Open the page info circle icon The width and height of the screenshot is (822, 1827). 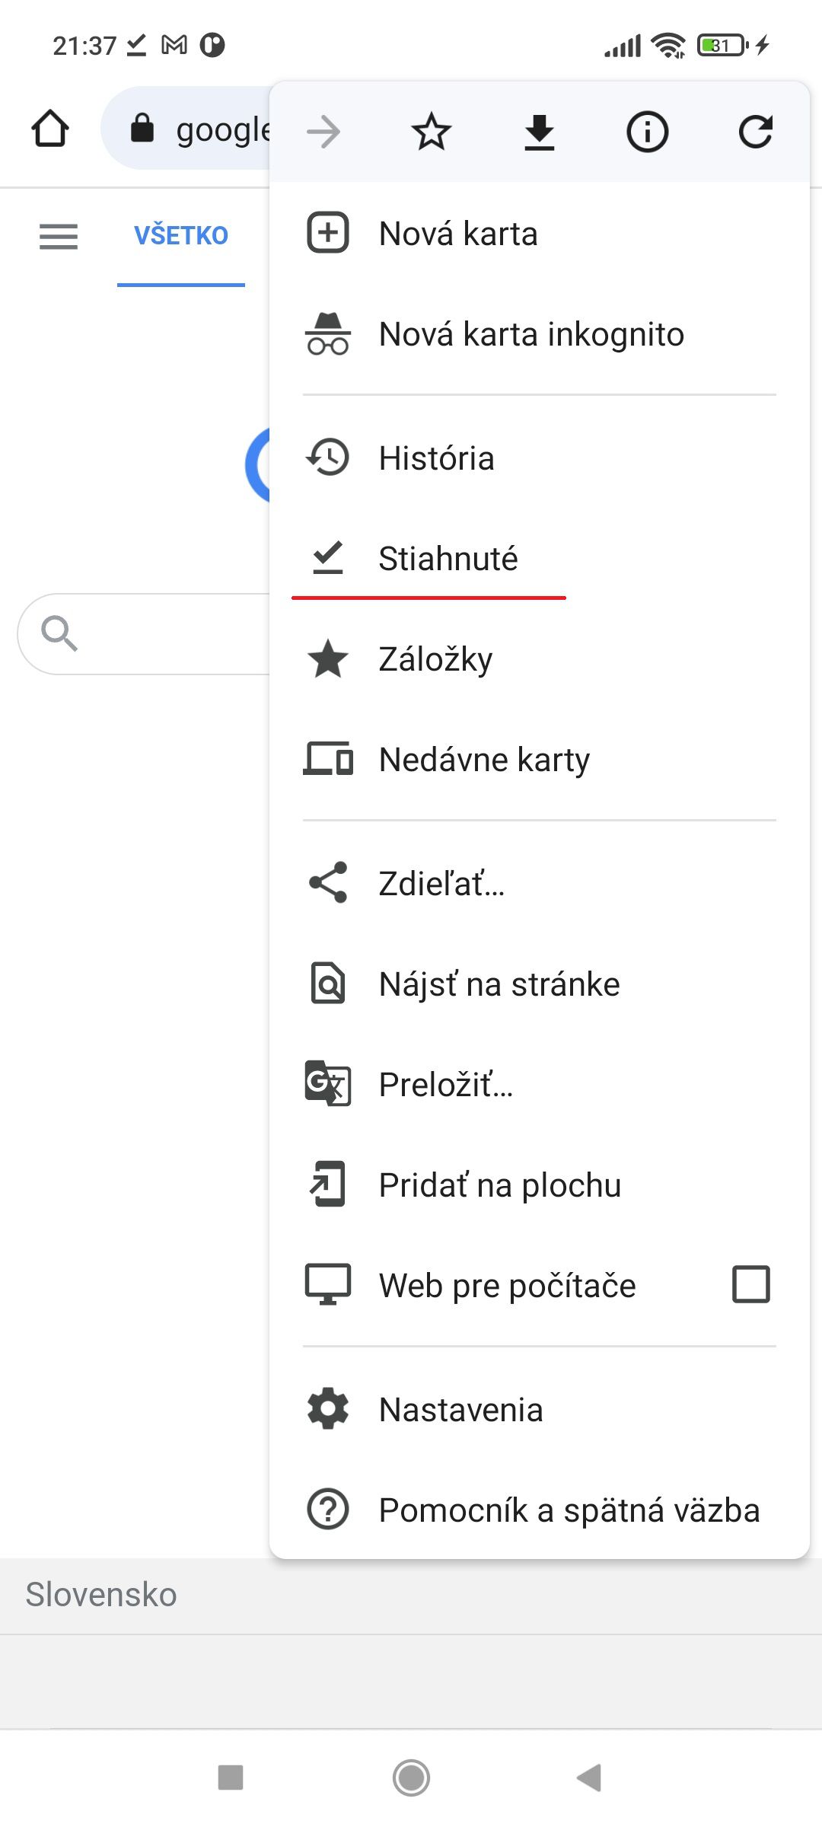coord(648,132)
